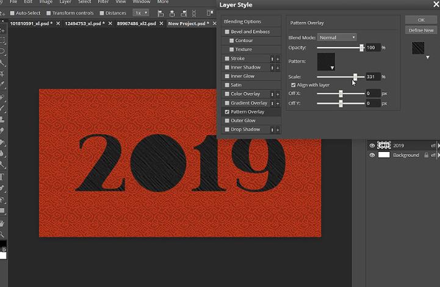Select the Move tool
440x287 pixels.
(x=2, y=30)
